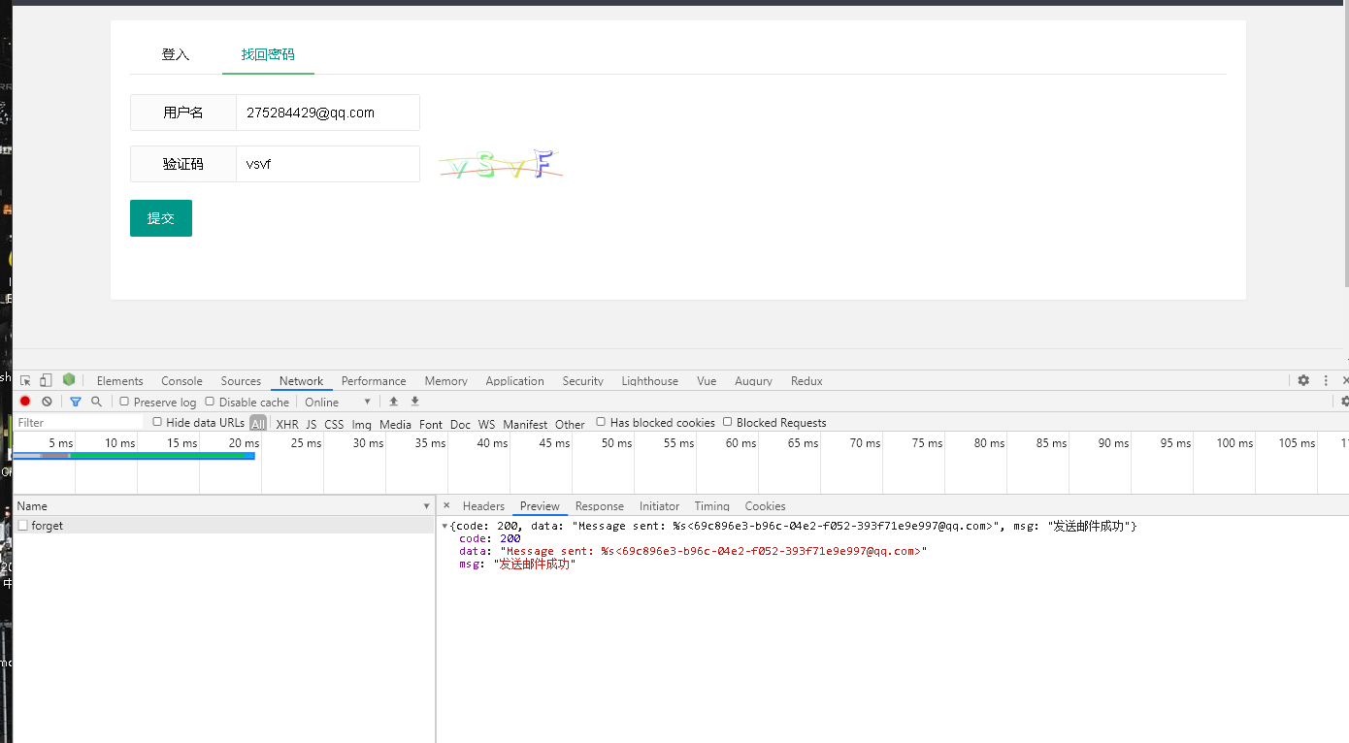
Task: Enable the Disable cache checkbox
Action: pos(210,402)
